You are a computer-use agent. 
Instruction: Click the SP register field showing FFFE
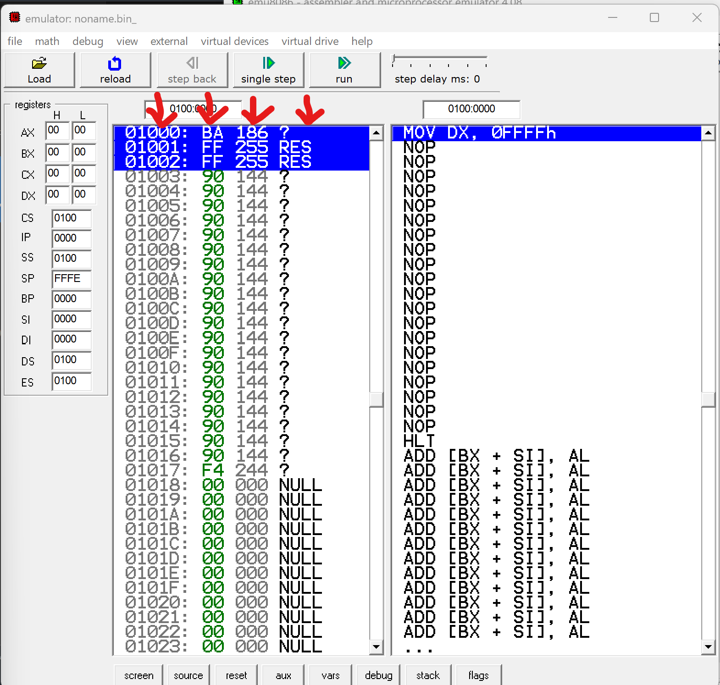72,279
